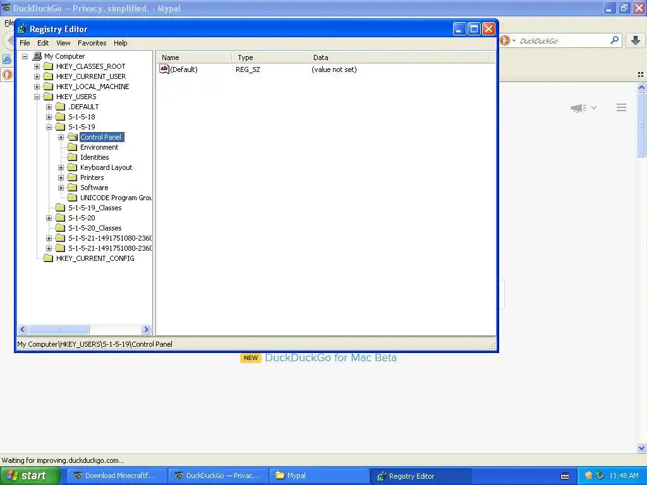Screen dimensions: 647x485
Task: Select the Identities tree label
Action: pyautogui.click(x=95, y=157)
